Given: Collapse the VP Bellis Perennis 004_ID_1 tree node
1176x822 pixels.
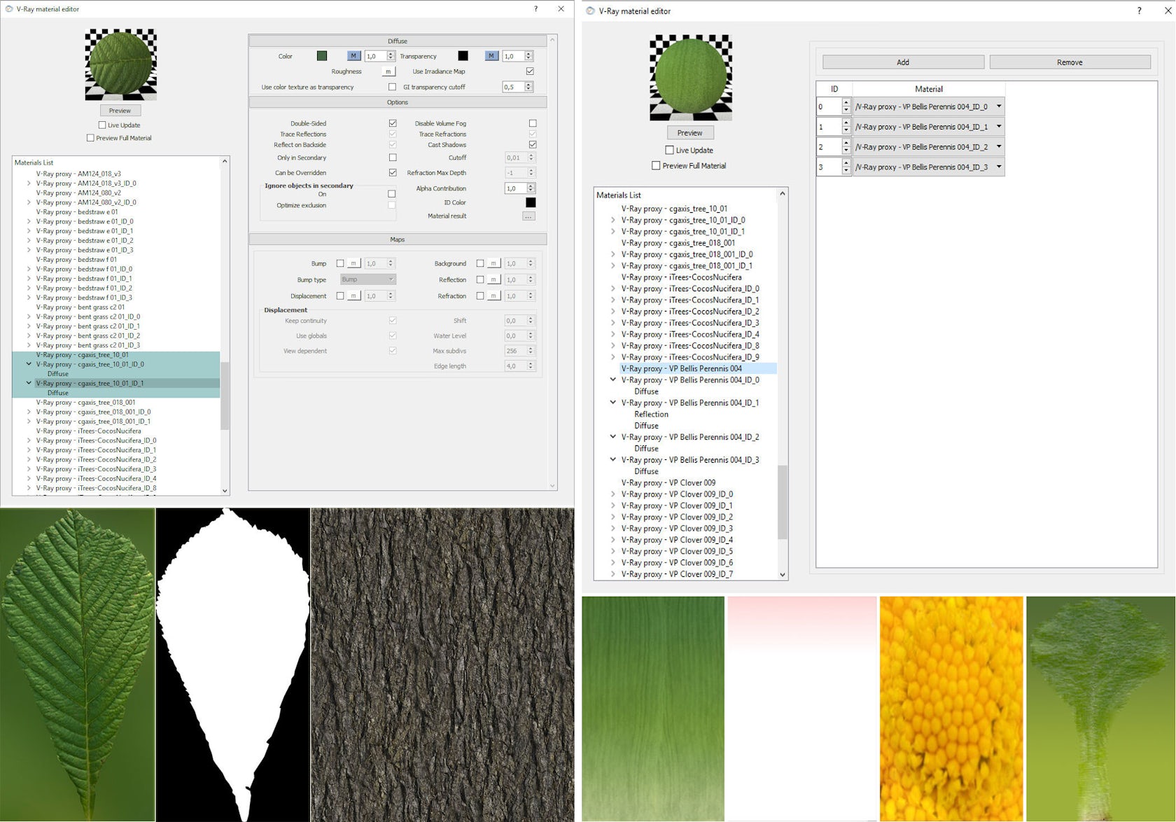Looking at the screenshot, I should (613, 403).
